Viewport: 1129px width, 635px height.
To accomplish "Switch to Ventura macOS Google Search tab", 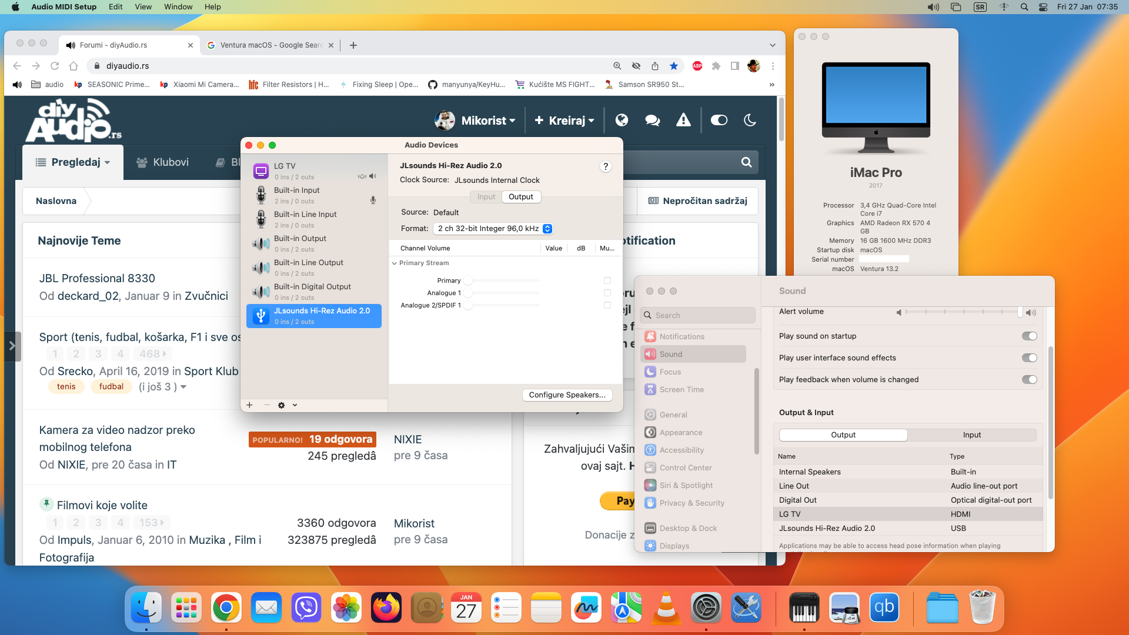I will (270, 45).
